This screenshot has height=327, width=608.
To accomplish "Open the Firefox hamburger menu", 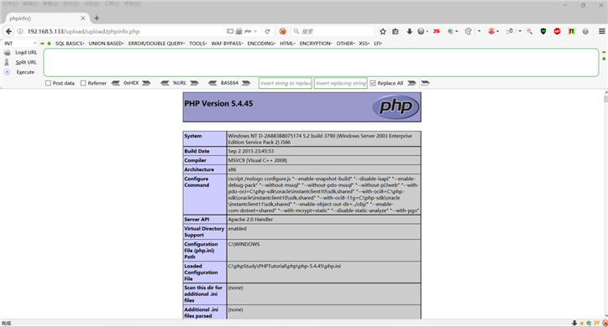I will (602, 31).
